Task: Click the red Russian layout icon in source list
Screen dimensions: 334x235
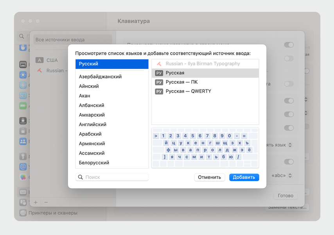Action: tap(40, 70)
